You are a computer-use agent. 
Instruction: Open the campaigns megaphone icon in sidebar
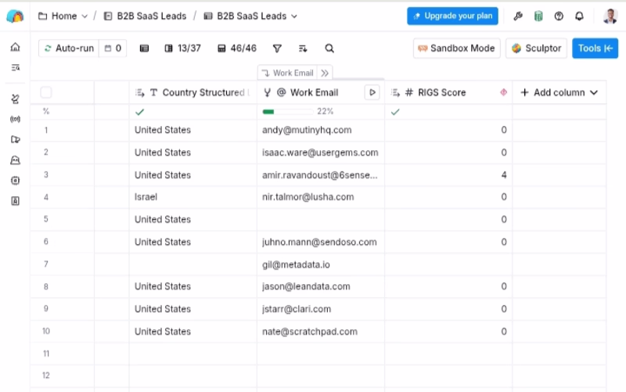[15, 139]
